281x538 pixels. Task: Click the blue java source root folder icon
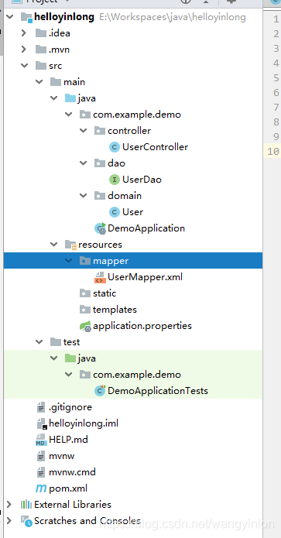[x=70, y=98]
